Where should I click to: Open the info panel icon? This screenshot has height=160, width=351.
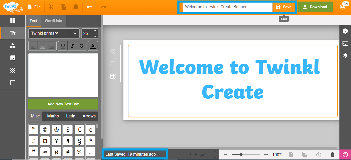tap(345, 31)
